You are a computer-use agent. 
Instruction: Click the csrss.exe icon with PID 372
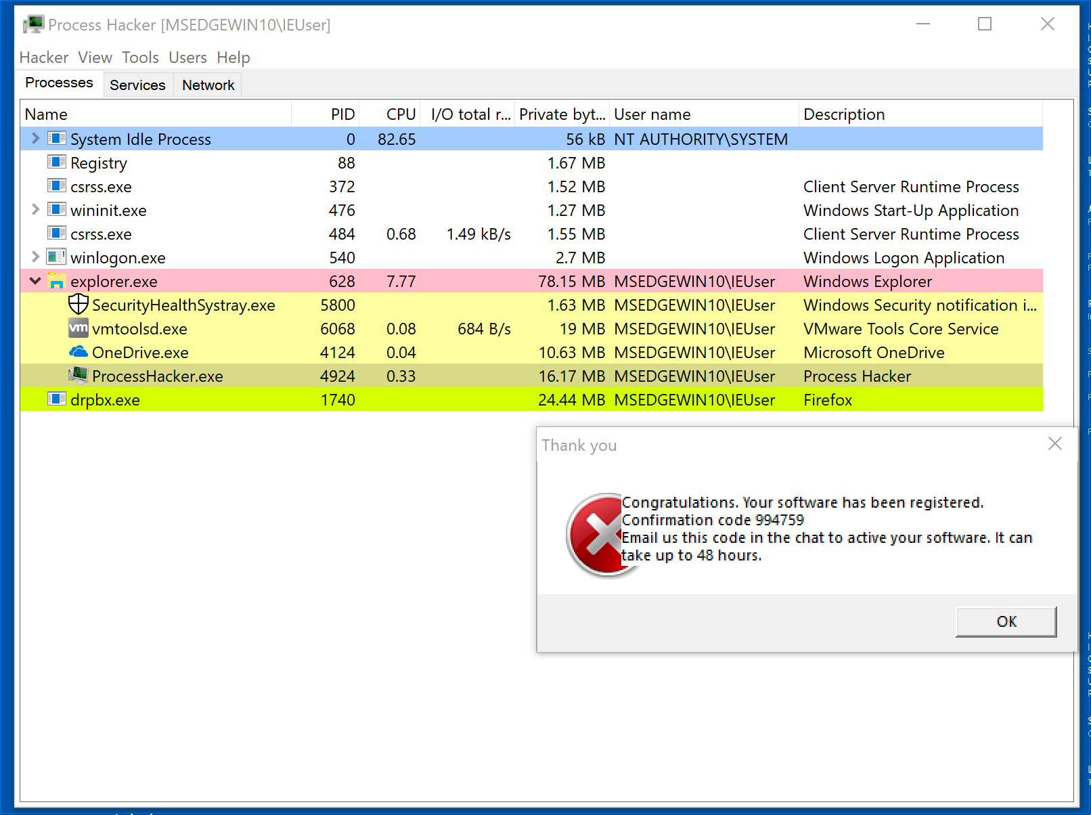tap(57, 186)
